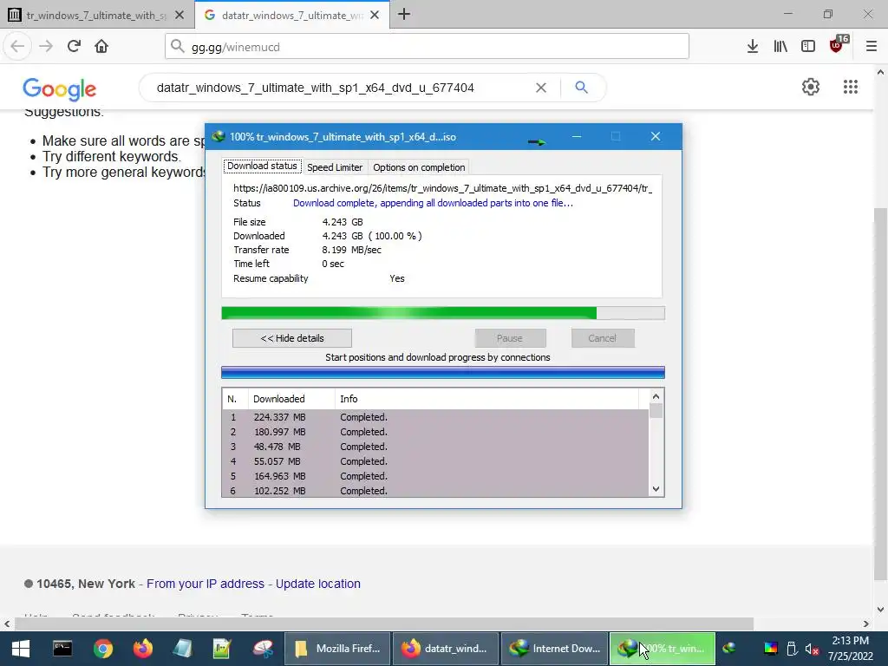The image size is (888, 666).
Task: Reload the current page
Action: [74, 47]
